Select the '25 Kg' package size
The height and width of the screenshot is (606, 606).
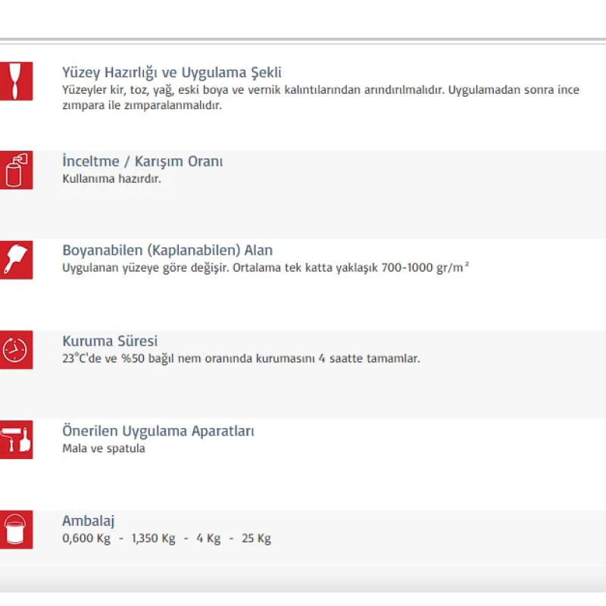256,539
